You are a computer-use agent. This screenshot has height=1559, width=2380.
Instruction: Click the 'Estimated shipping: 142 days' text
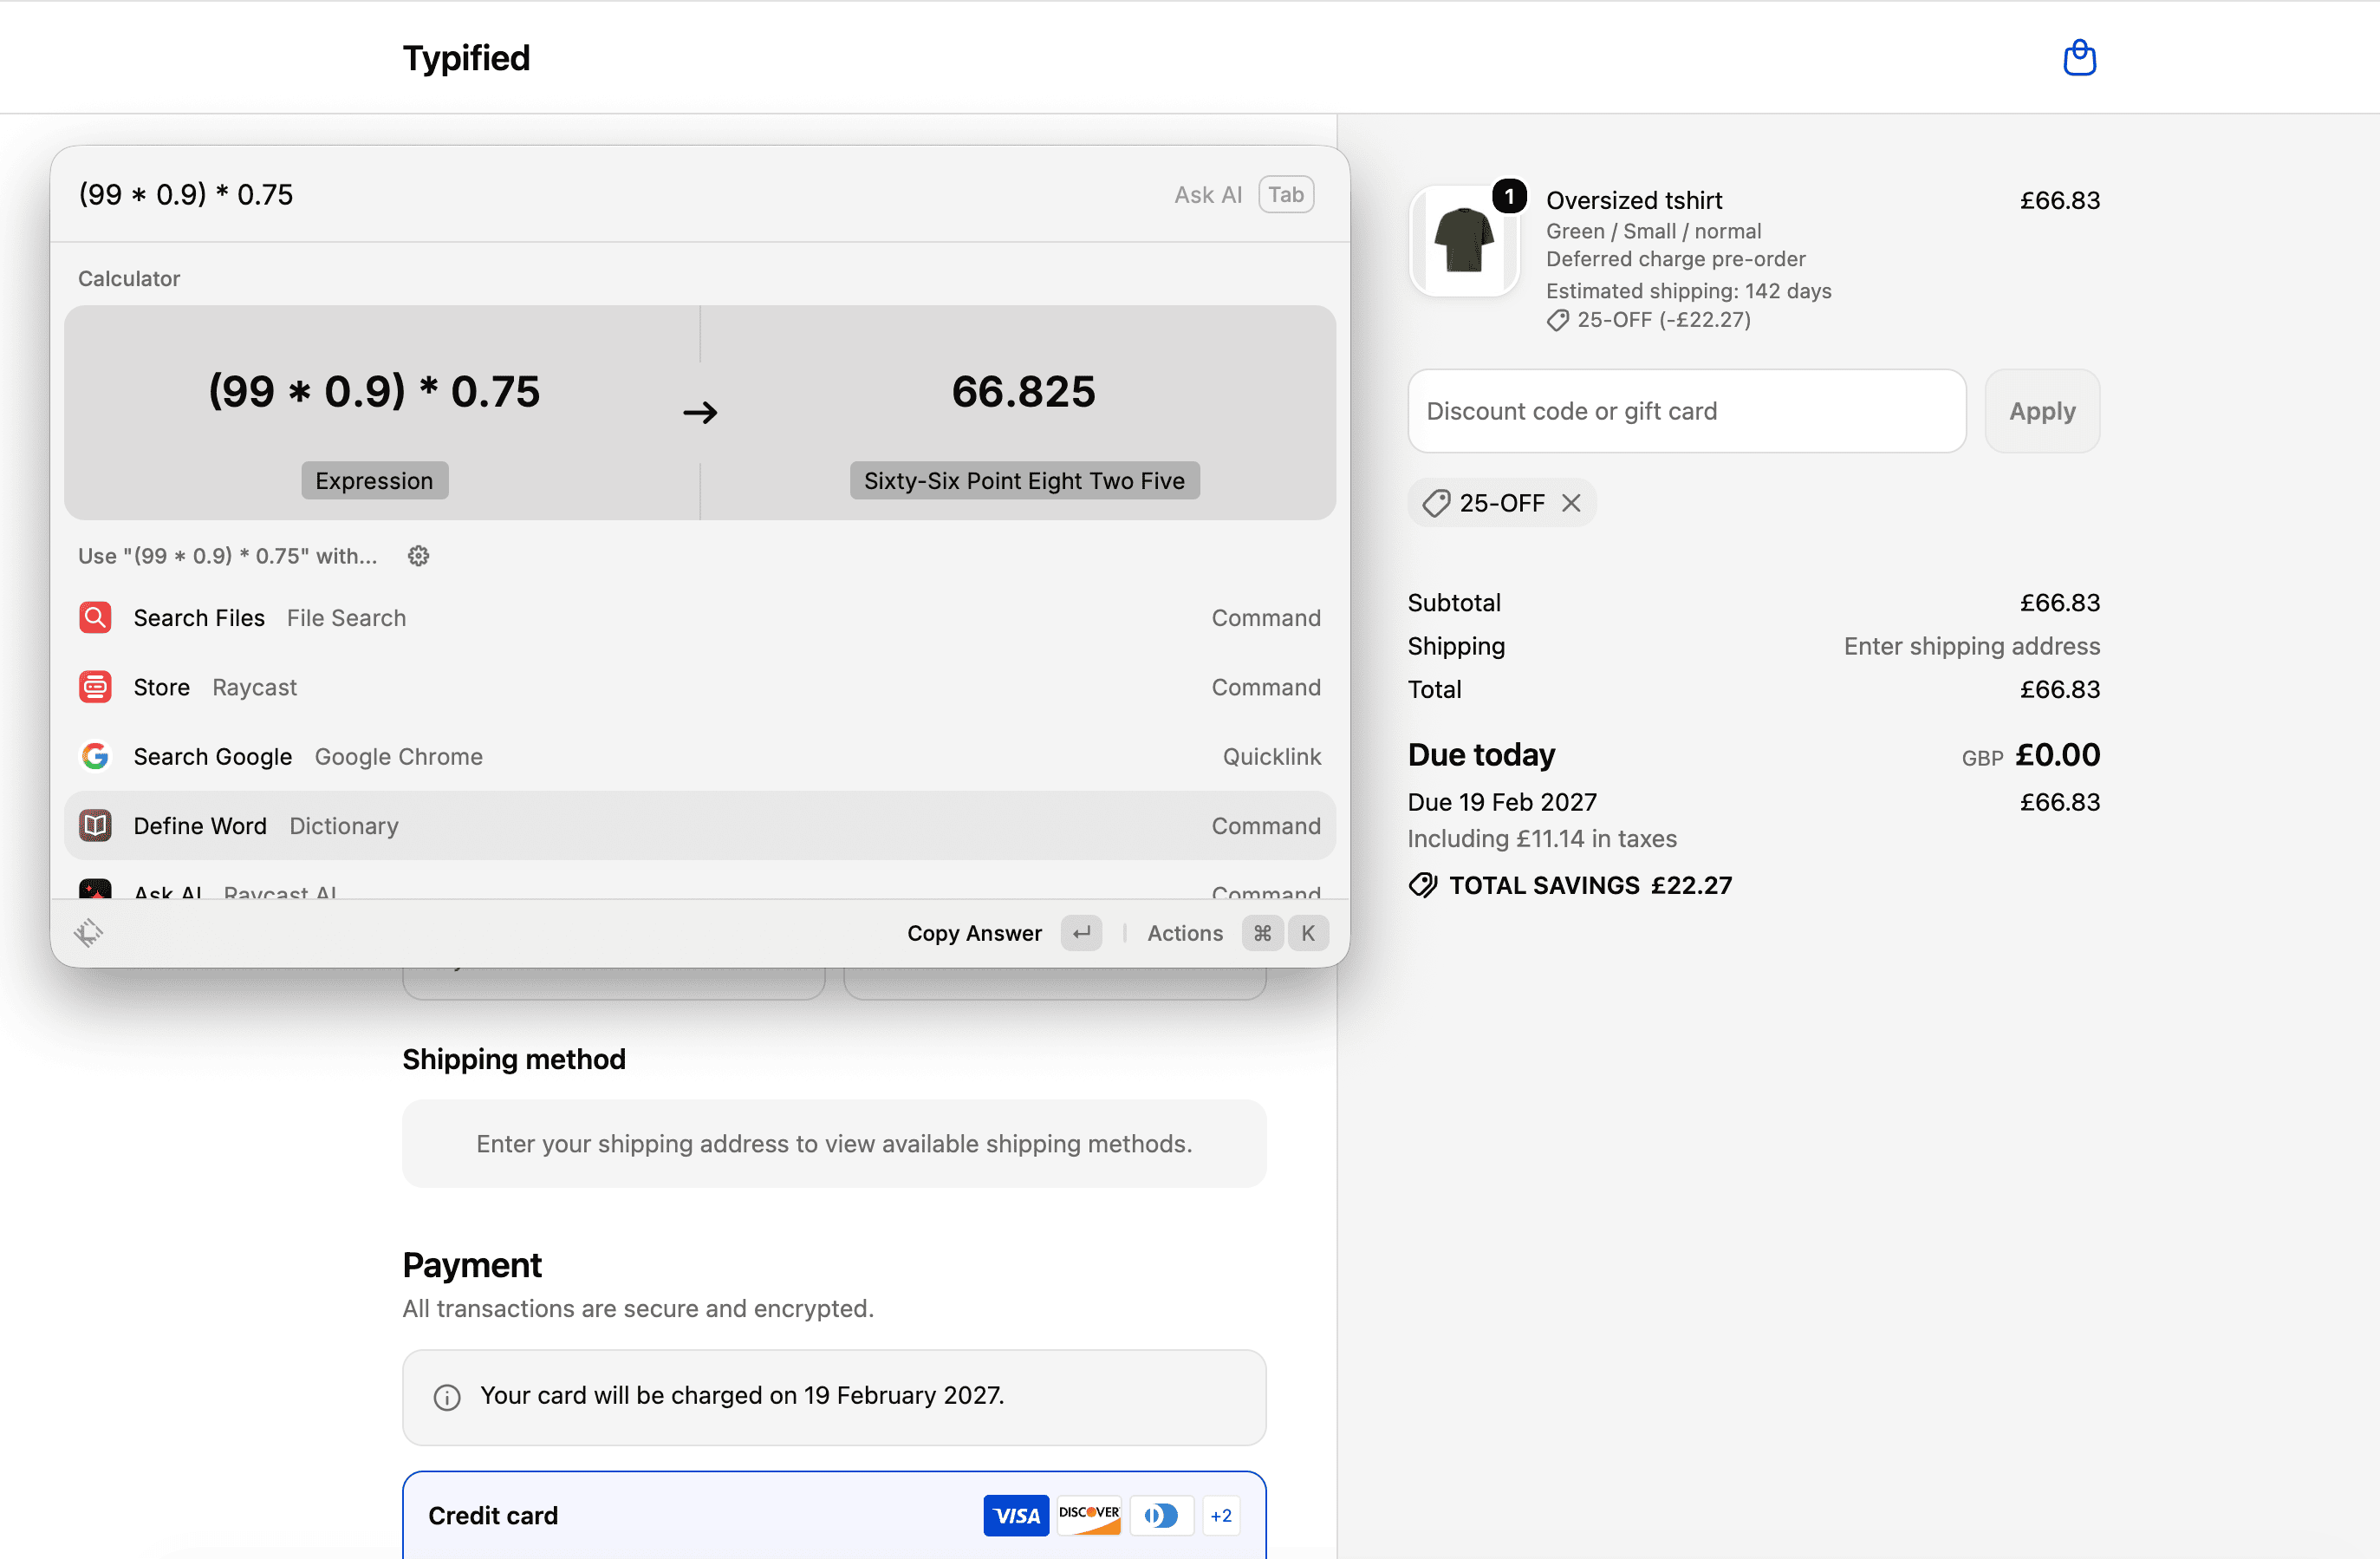1688,290
